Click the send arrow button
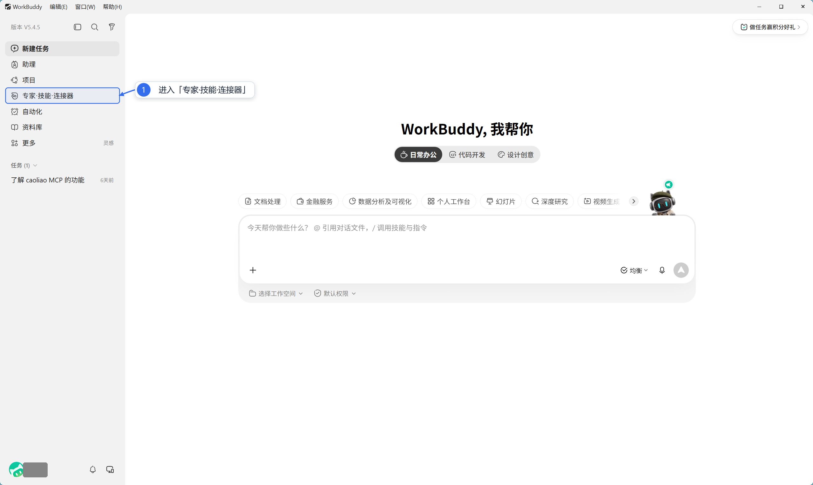The width and height of the screenshot is (813, 485). click(x=681, y=270)
